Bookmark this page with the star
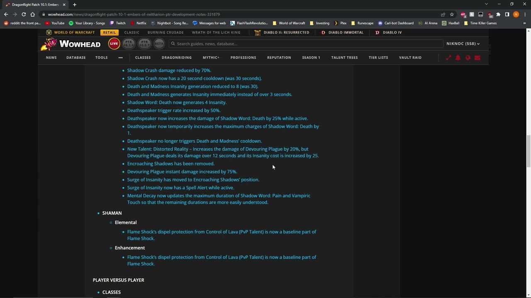This screenshot has height=298, width=531. click(x=452, y=14)
